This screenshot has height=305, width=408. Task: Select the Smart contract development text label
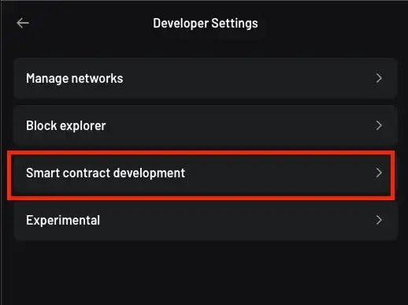(106, 173)
